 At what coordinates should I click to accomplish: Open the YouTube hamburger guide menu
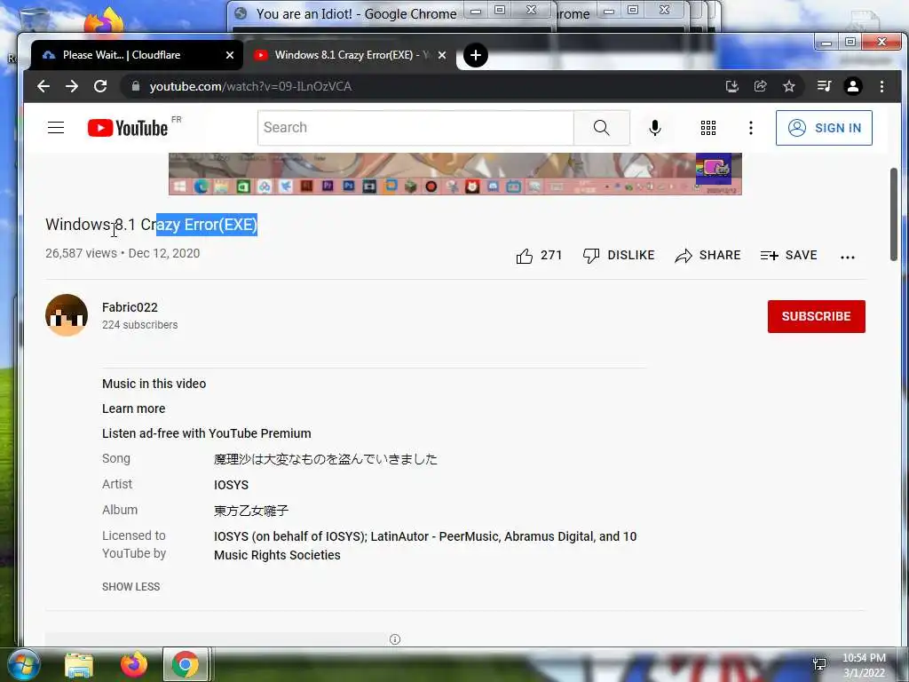point(56,128)
